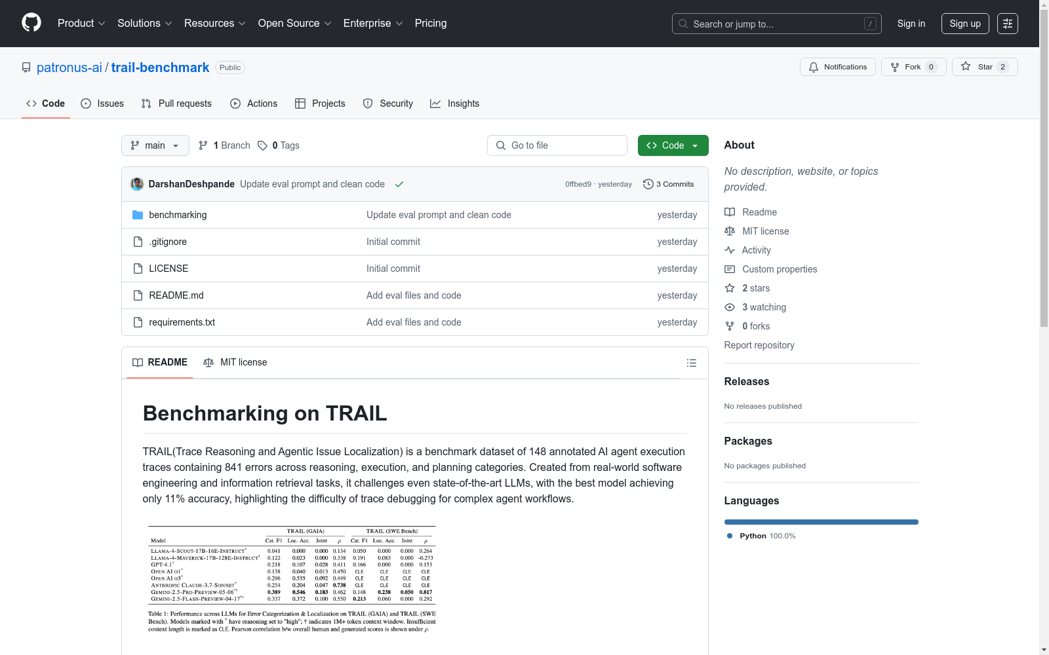Open the Packages section heading
The height and width of the screenshot is (655, 1049).
(748, 441)
